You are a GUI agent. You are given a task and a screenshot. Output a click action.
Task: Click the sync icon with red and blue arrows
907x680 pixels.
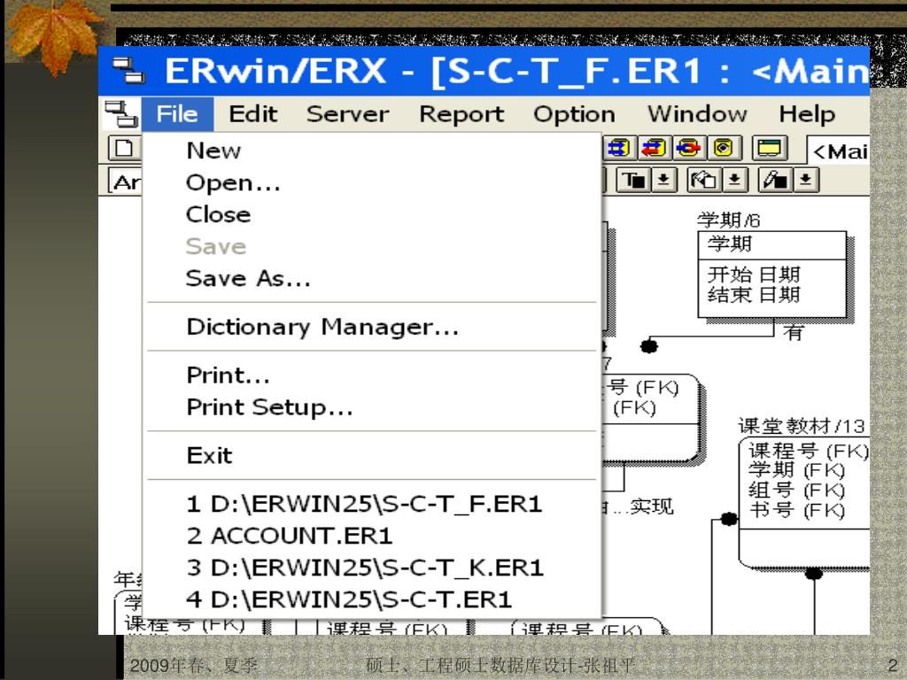click(x=653, y=149)
